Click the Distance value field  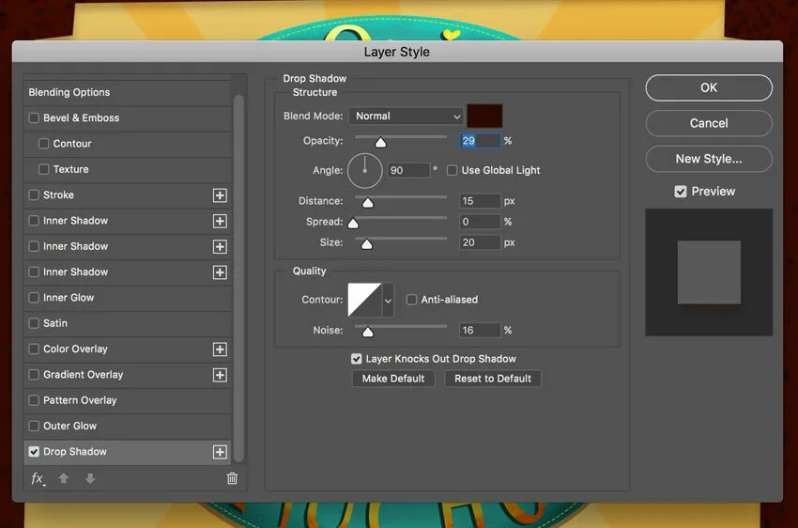click(x=480, y=201)
